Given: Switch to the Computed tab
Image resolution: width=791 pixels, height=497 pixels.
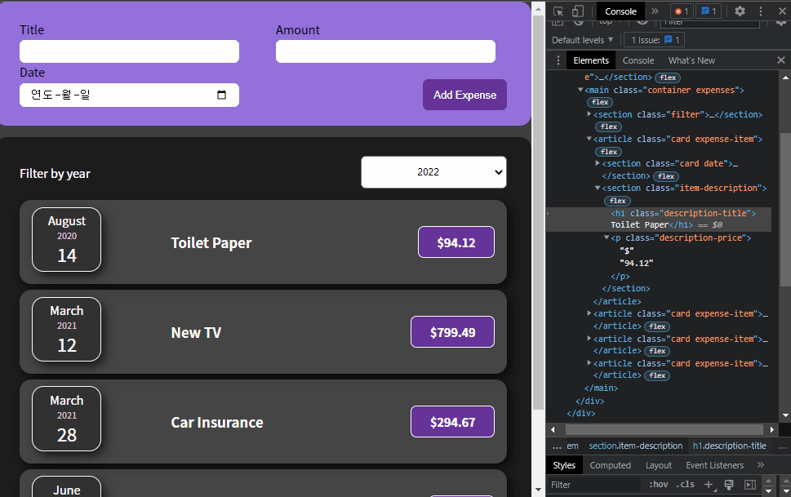Looking at the screenshot, I should [x=610, y=465].
